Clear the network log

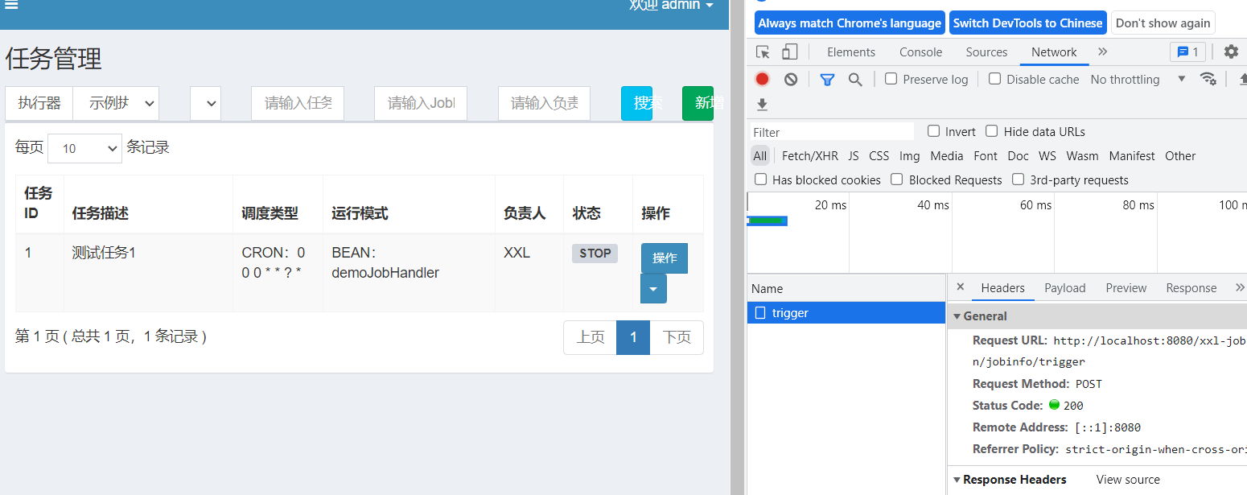coord(791,79)
